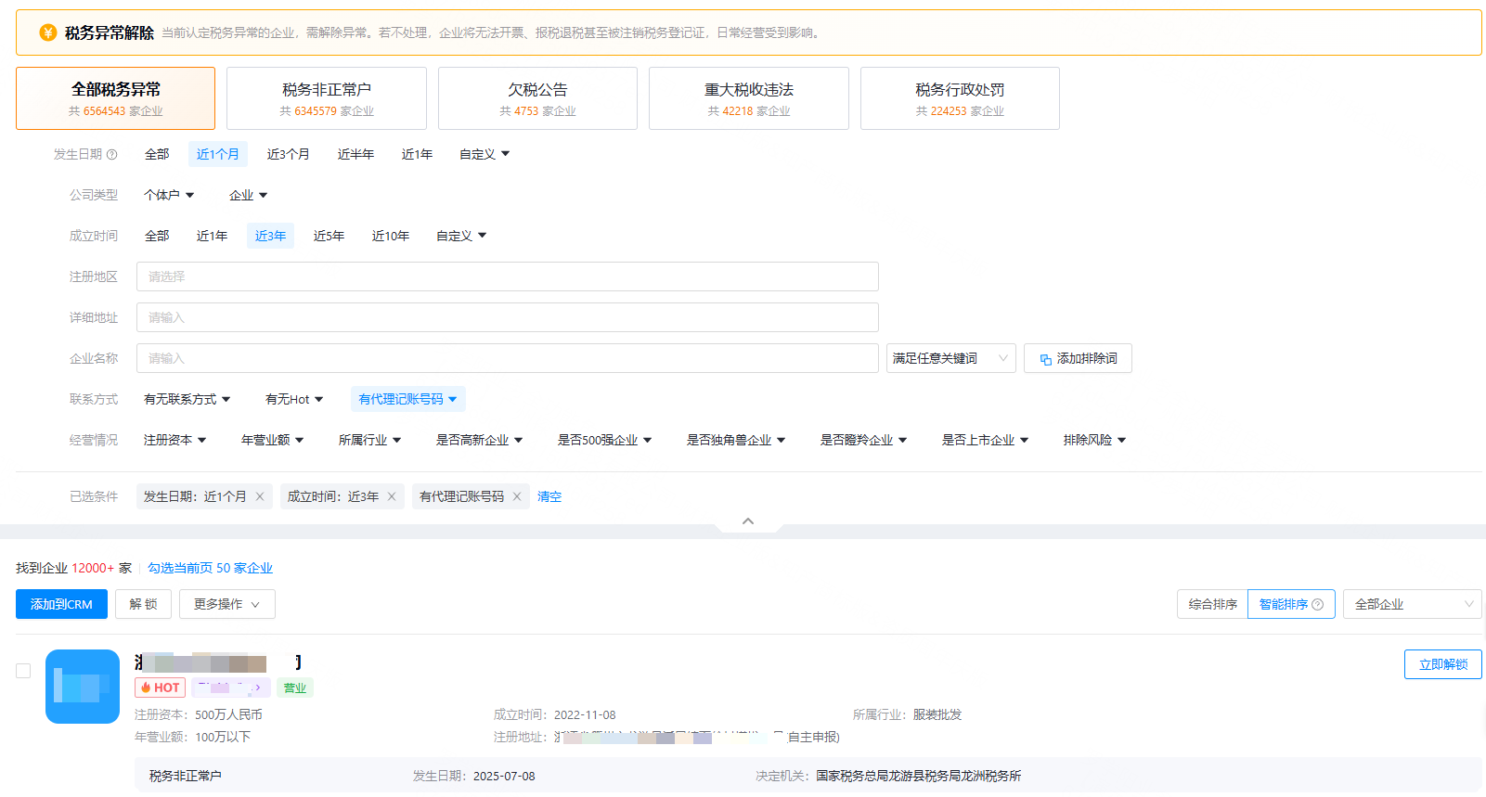This screenshot has width=1486, height=797.
Task: Click the 添加排除词 button
Action: coord(1077,359)
